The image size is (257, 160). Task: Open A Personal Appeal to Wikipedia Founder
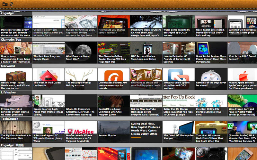[x=49, y=132]
